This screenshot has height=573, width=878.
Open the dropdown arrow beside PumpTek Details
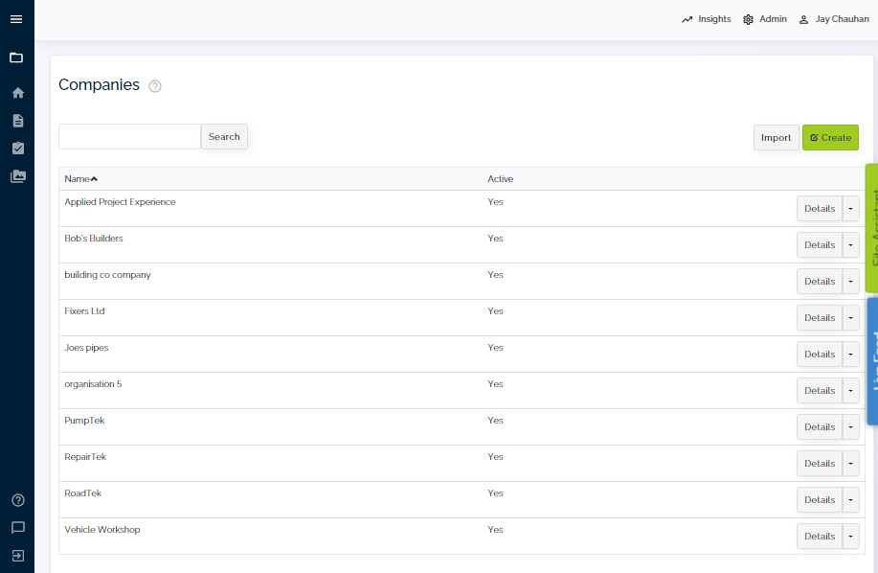tap(850, 426)
